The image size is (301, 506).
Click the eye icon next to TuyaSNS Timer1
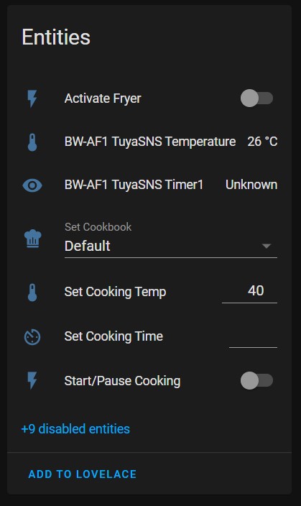click(32, 185)
